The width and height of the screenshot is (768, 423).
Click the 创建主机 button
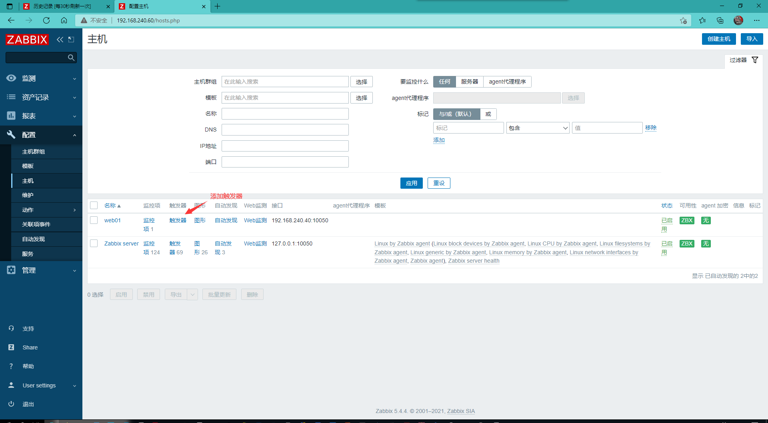tap(719, 39)
